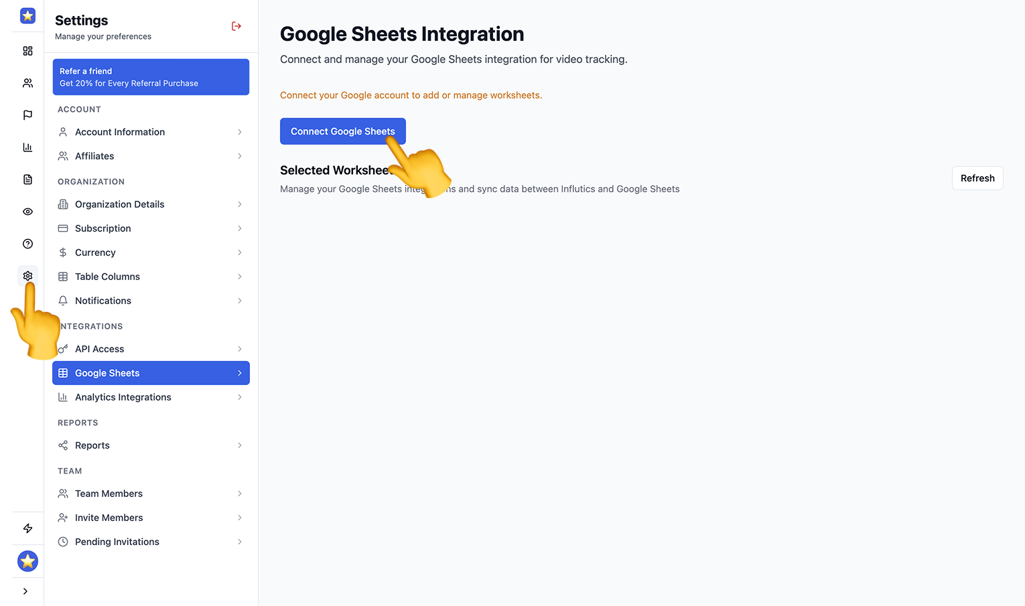
Task: Click the Google Sheets Integration heading
Action: [x=402, y=34]
